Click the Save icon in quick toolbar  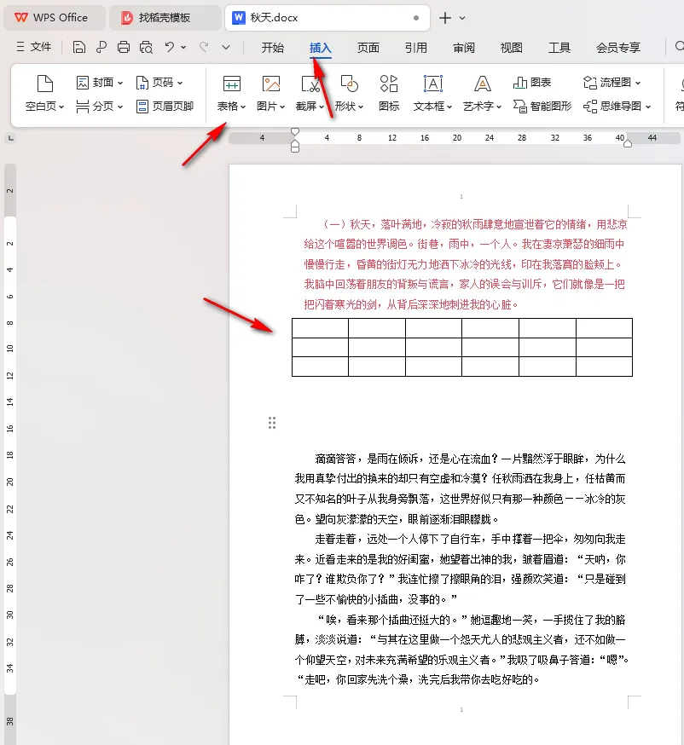79,47
